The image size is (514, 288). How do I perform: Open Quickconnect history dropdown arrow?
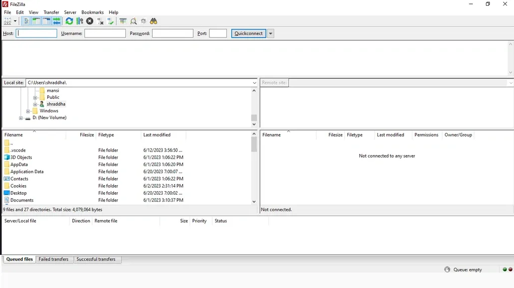pyautogui.click(x=271, y=34)
